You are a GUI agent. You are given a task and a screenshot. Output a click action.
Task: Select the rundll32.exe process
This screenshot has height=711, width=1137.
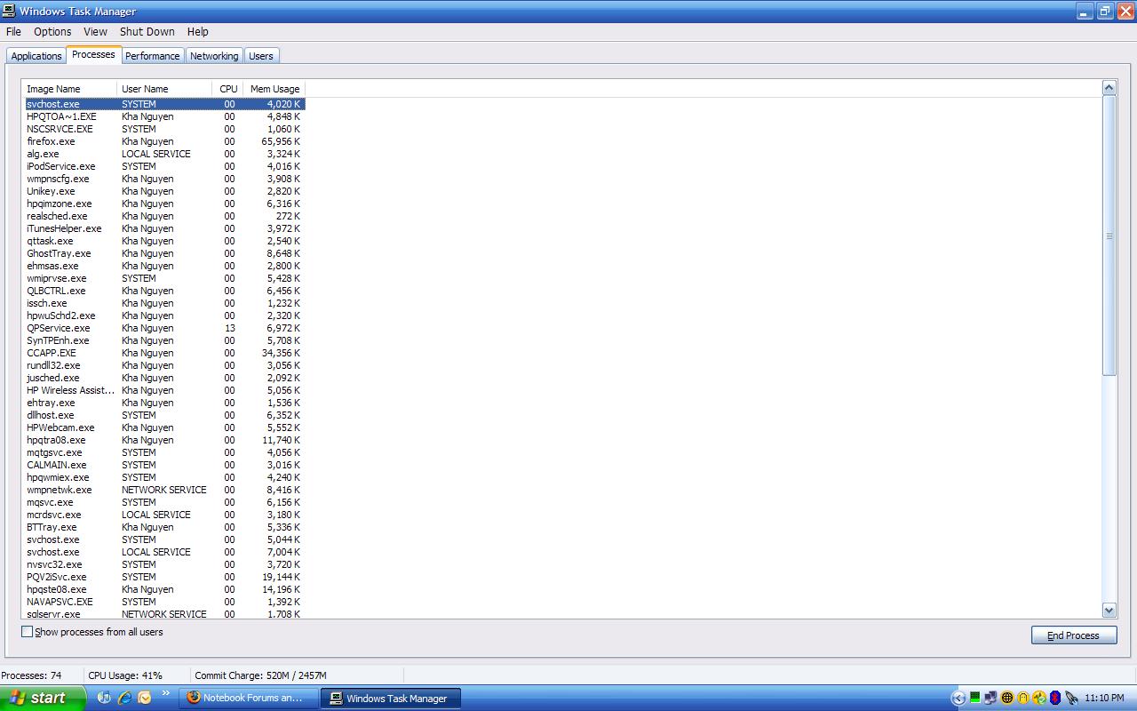pyautogui.click(x=163, y=365)
